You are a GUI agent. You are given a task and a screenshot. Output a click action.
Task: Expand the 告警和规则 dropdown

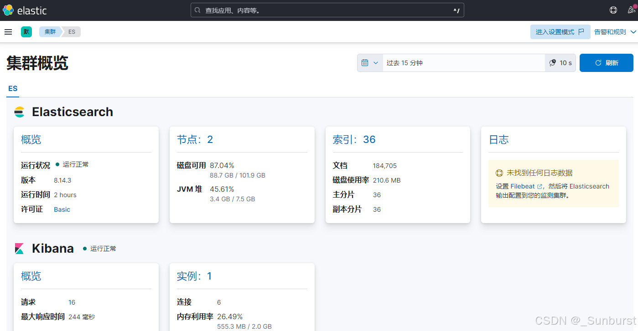coord(615,32)
